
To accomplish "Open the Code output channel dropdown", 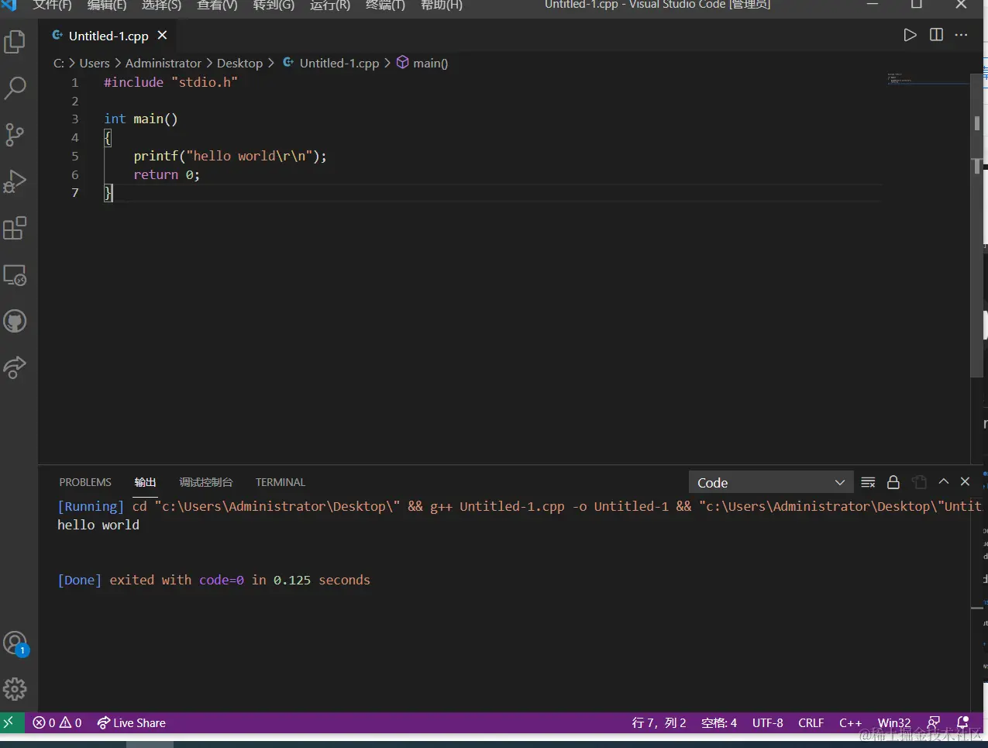I will coord(770,482).
